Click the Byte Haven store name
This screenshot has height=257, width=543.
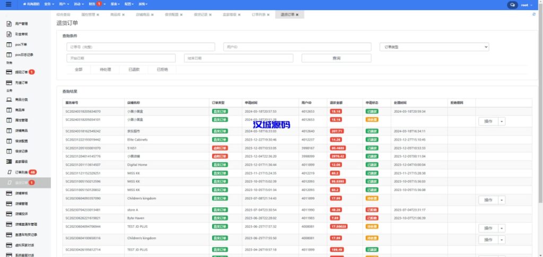(136, 218)
